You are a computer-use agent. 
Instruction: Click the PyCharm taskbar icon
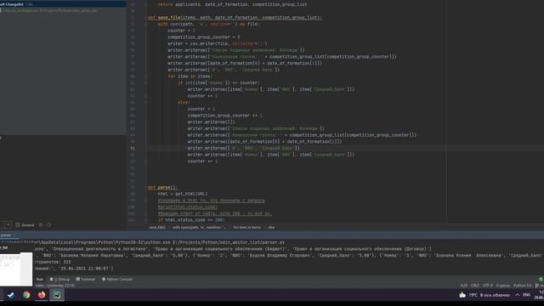pos(57,295)
